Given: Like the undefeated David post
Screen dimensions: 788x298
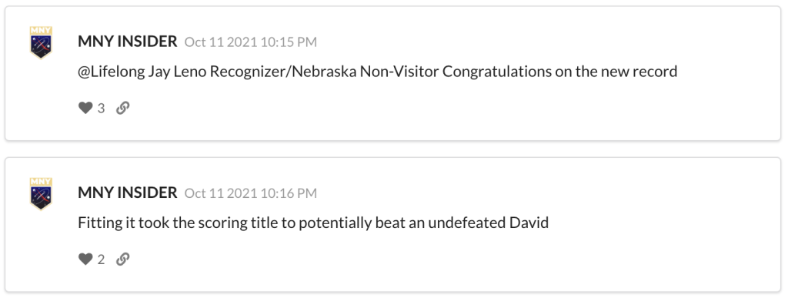Looking at the screenshot, I should (85, 259).
